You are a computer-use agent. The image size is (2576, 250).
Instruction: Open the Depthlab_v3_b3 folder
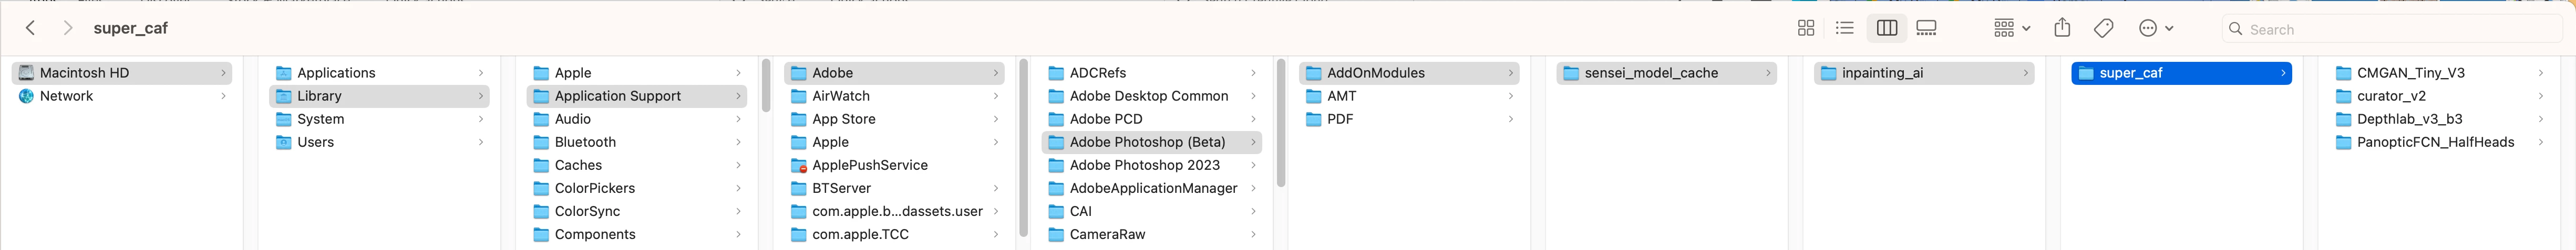tap(2439, 118)
